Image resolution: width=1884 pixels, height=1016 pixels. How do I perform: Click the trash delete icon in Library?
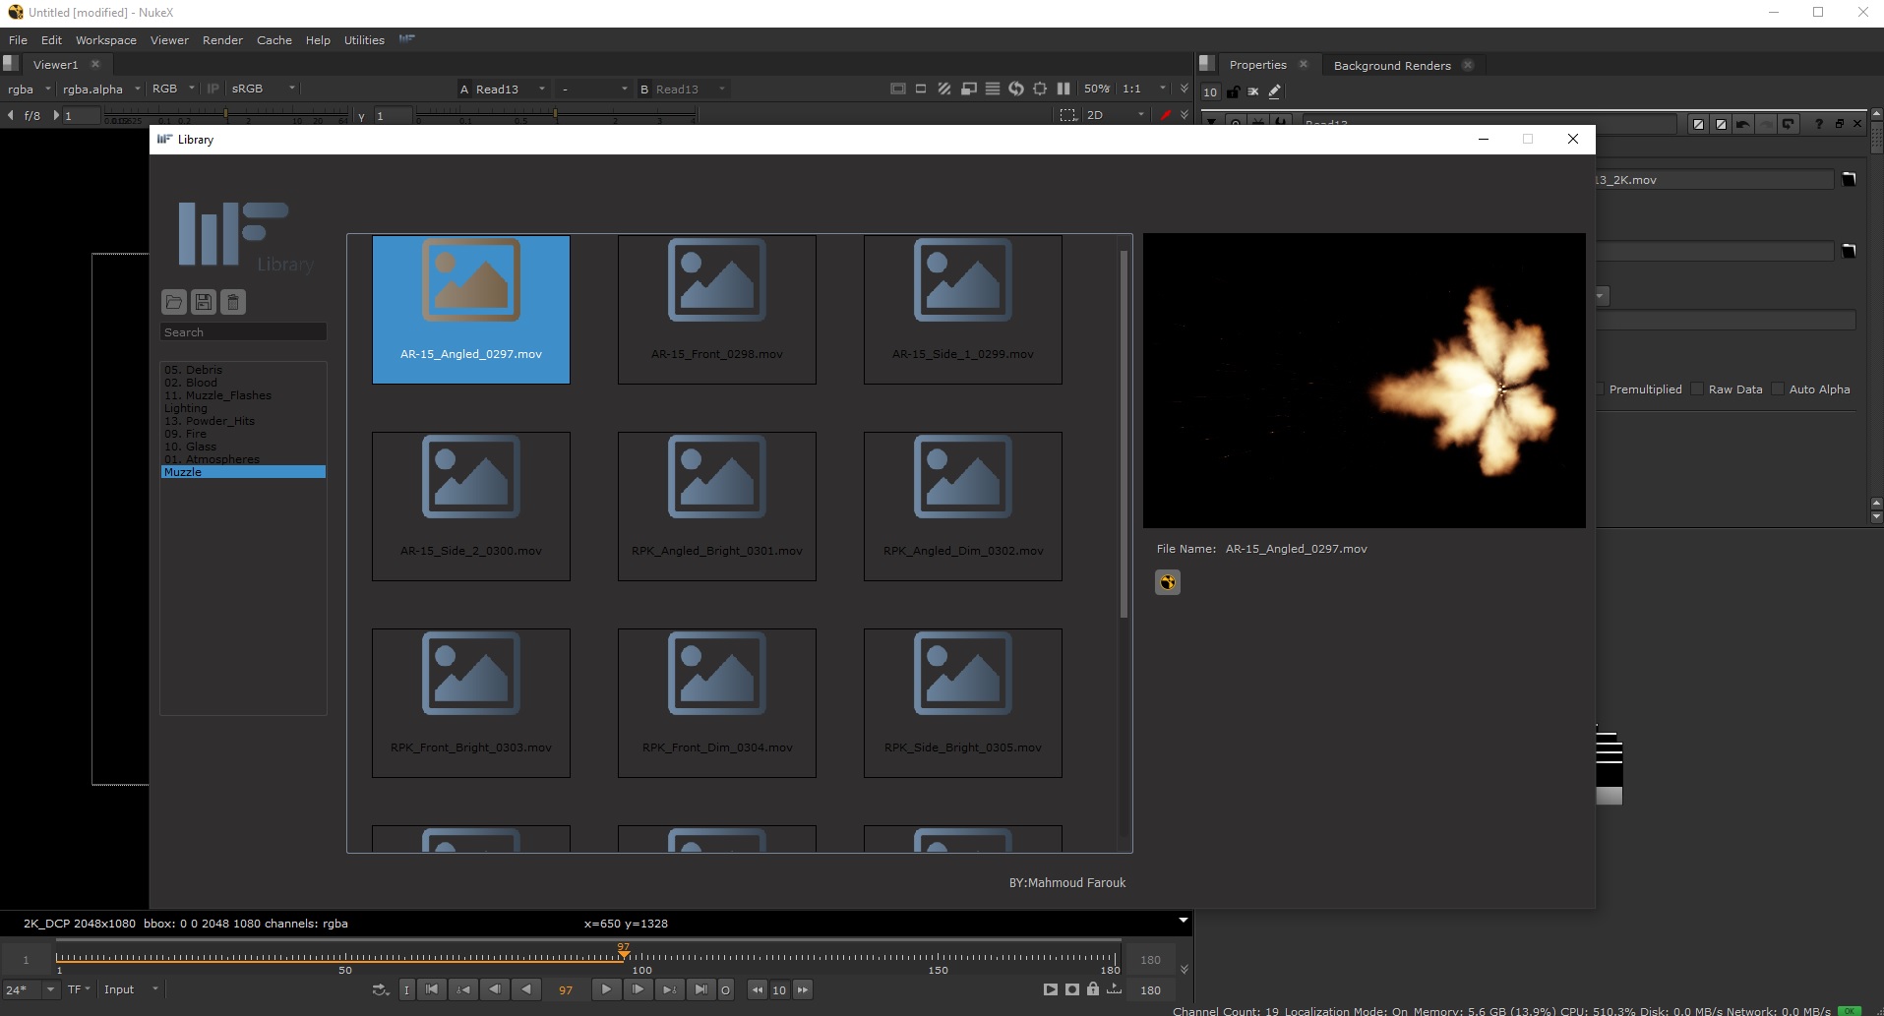point(233,302)
